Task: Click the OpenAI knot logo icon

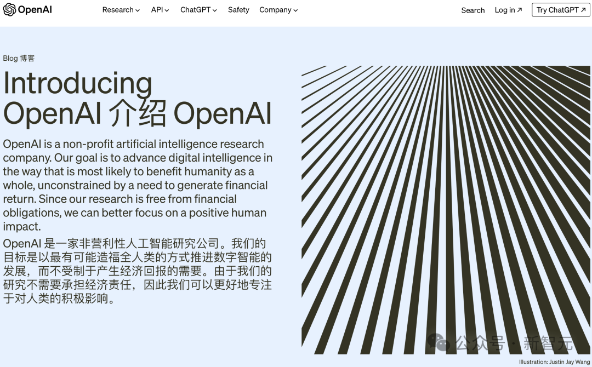Action: (9, 10)
